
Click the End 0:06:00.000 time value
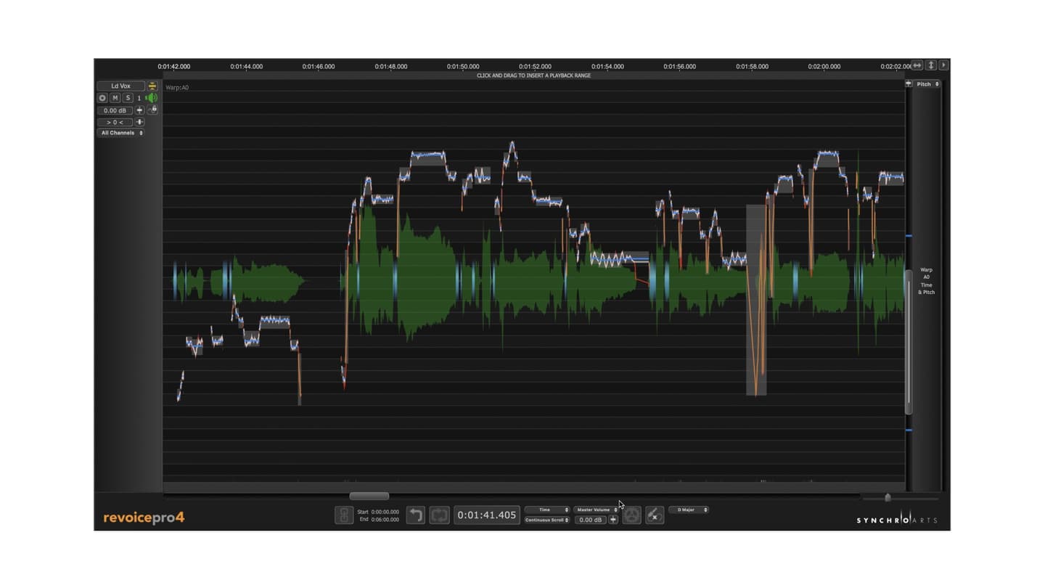[384, 519]
